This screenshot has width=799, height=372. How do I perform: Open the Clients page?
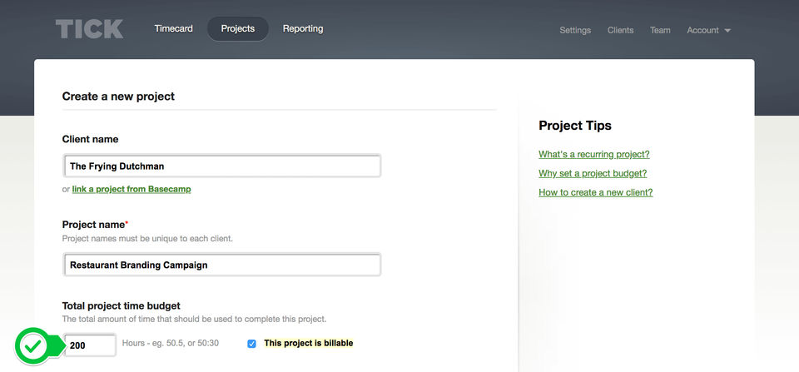[x=620, y=30]
